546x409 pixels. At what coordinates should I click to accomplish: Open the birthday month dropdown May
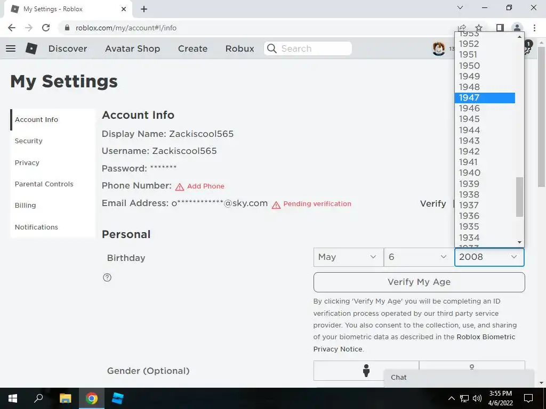coord(349,257)
